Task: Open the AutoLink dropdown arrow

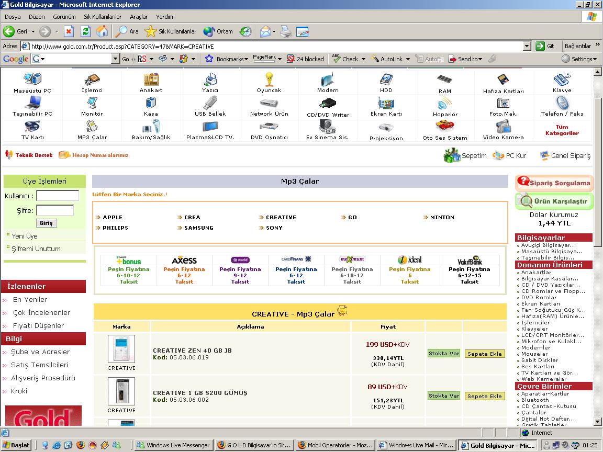Action: tap(408, 59)
